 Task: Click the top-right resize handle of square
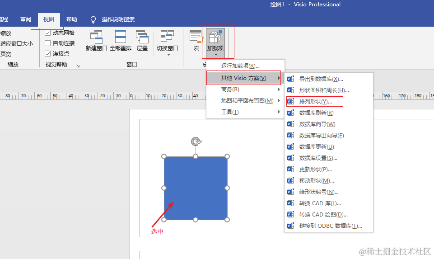(227, 156)
